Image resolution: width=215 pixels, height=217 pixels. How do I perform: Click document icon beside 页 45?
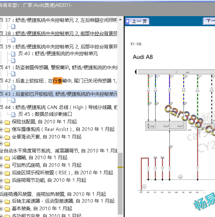pos(13,114)
